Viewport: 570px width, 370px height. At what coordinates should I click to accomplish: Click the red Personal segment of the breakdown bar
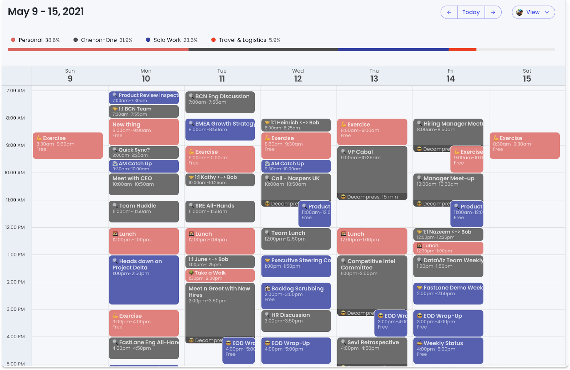[96, 50]
